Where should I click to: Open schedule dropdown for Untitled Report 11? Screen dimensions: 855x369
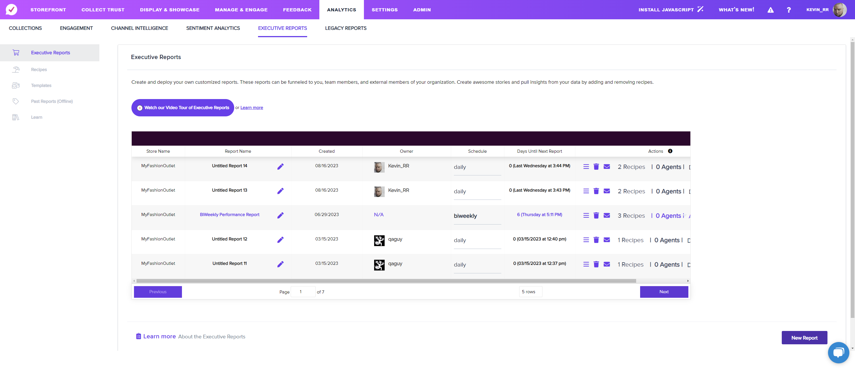pyautogui.click(x=477, y=265)
